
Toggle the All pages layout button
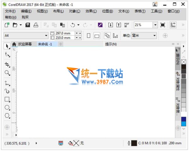[107, 36]
